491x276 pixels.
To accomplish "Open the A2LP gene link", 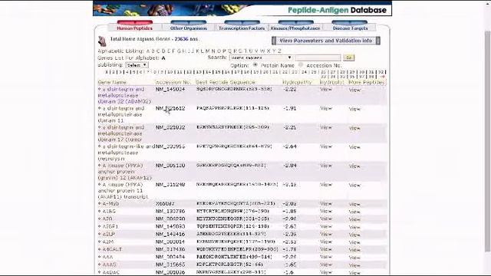I will (x=109, y=234).
